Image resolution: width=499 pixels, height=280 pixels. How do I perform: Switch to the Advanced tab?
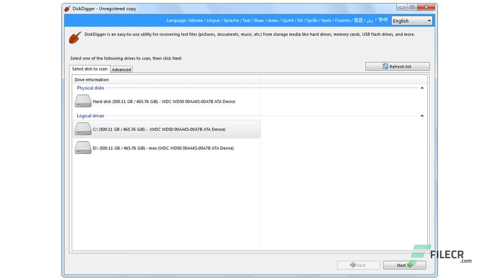[121, 69]
